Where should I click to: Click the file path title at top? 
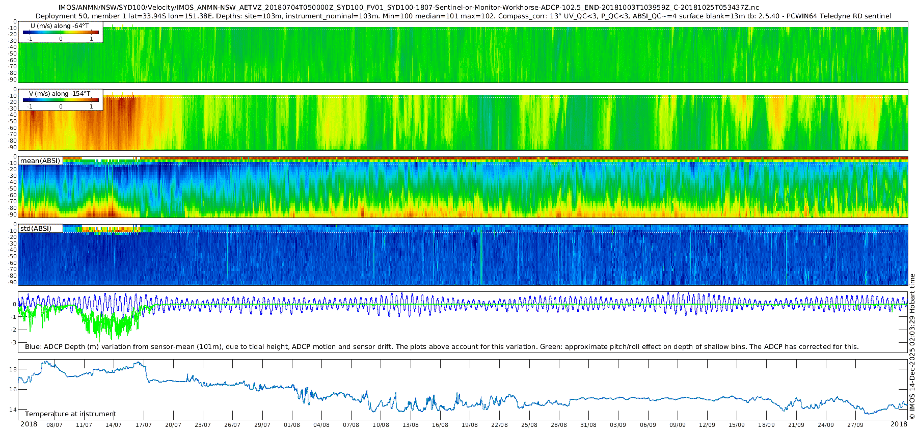[408, 8]
